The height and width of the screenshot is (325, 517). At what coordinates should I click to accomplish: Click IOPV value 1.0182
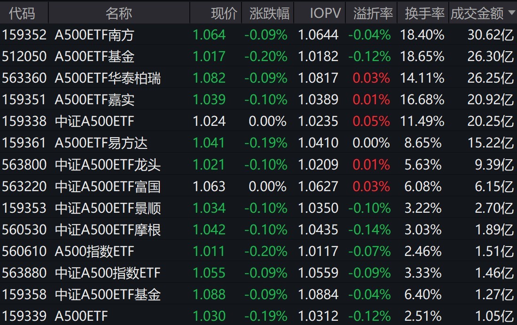[318, 56]
